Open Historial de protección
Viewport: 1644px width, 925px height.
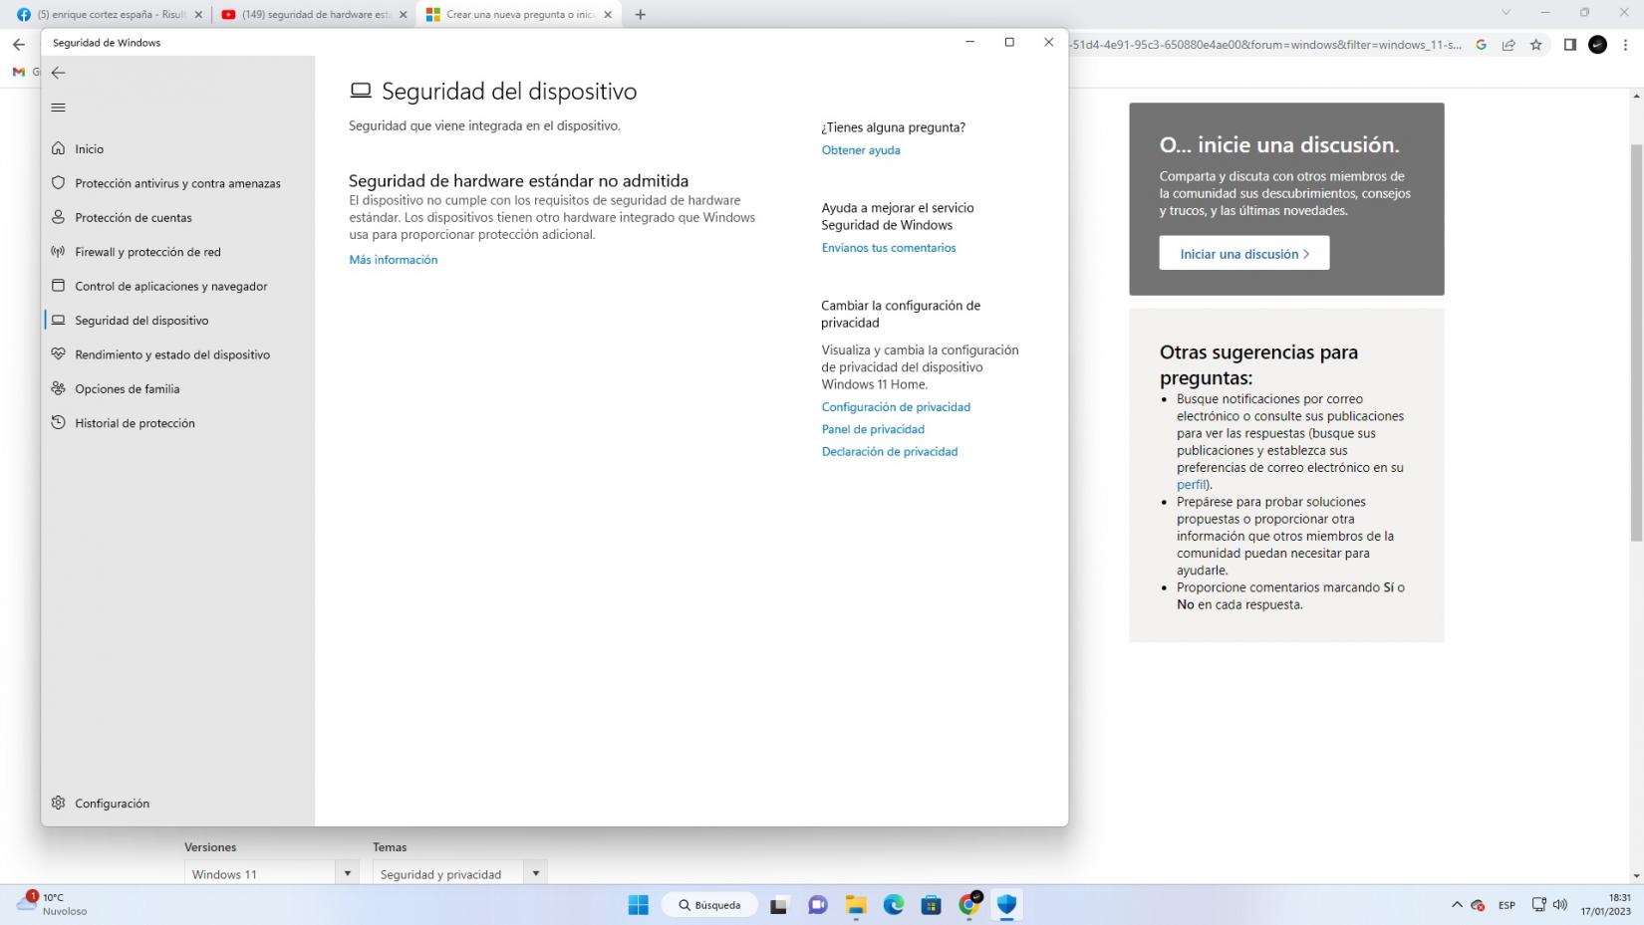click(177, 423)
